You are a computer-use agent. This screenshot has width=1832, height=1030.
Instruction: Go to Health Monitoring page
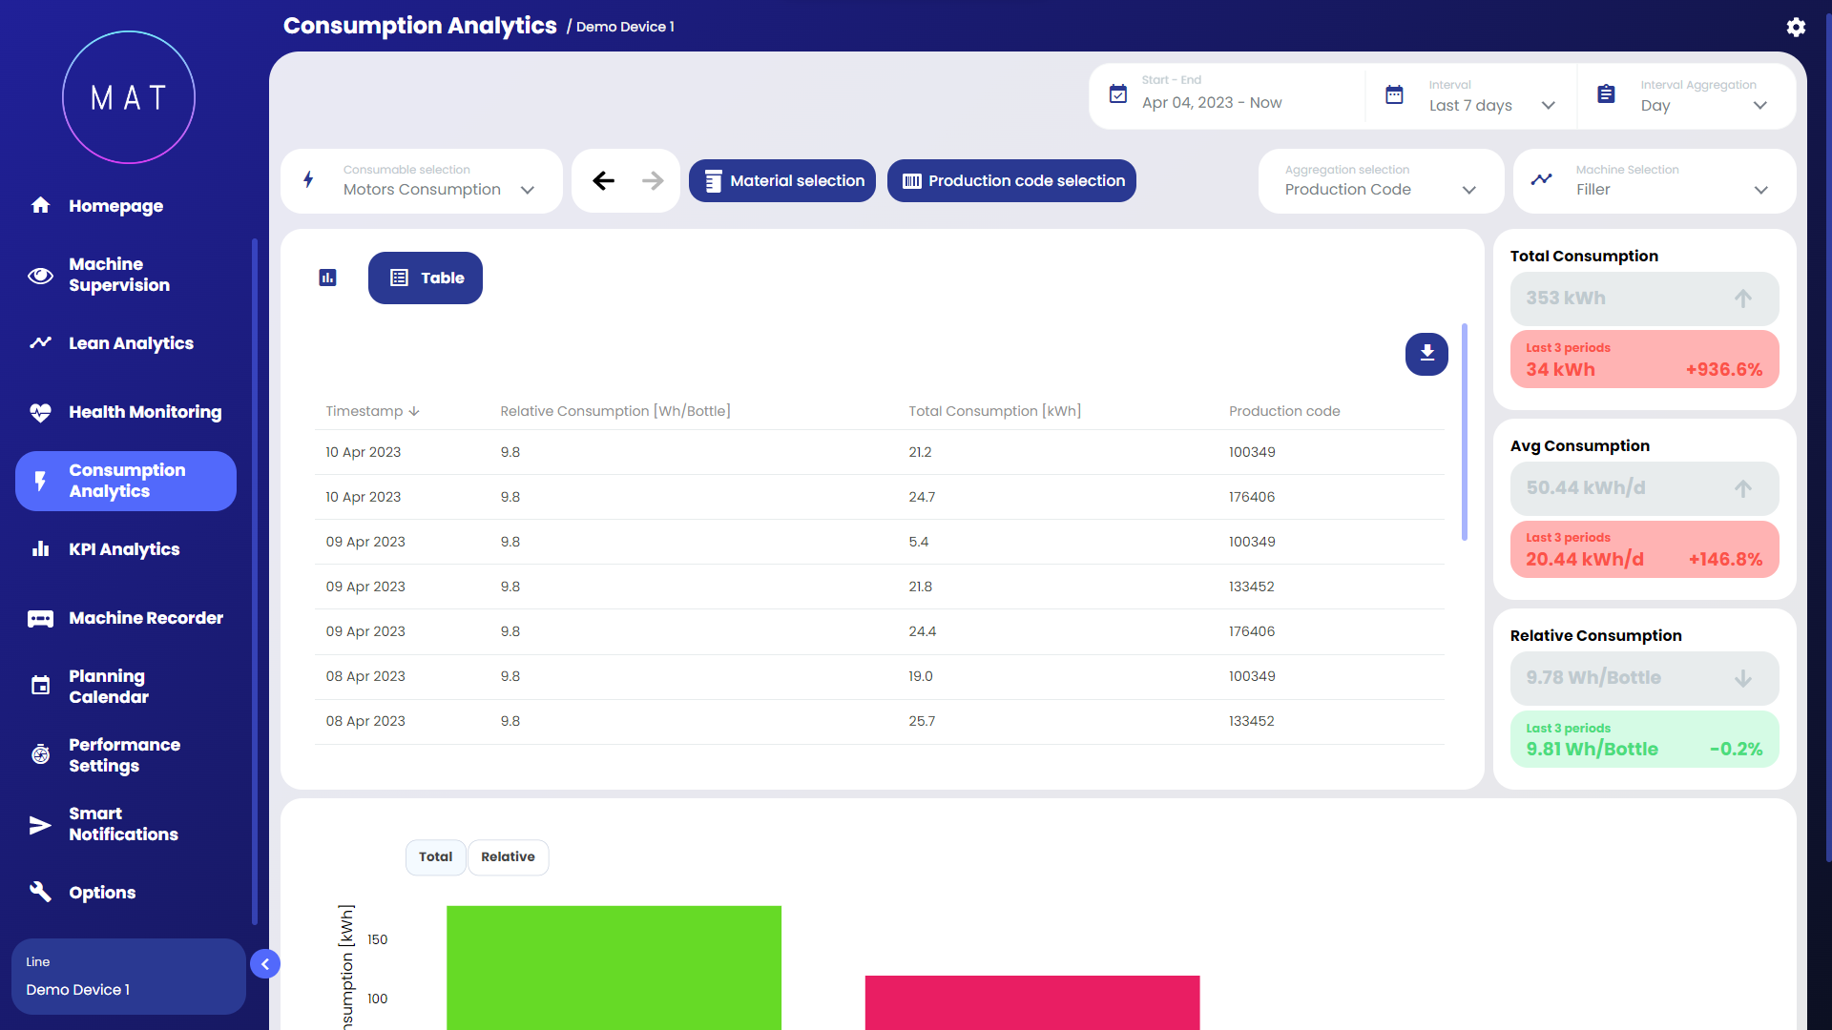[x=145, y=412]
